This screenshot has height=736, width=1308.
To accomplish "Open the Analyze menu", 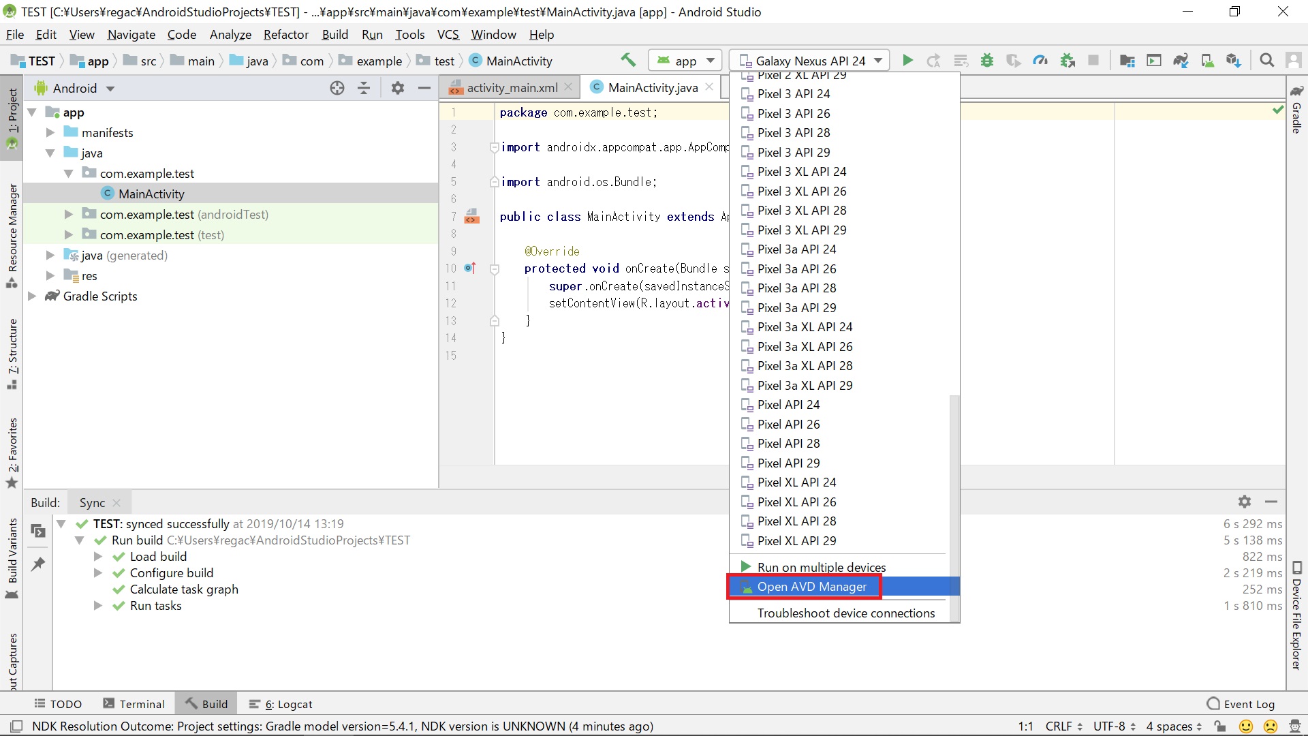I will tap(230, 35).
